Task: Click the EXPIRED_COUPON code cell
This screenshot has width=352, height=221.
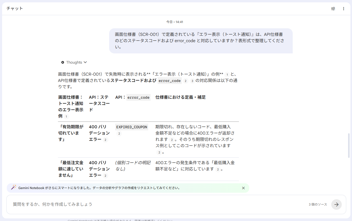Action: coord(132,127)
